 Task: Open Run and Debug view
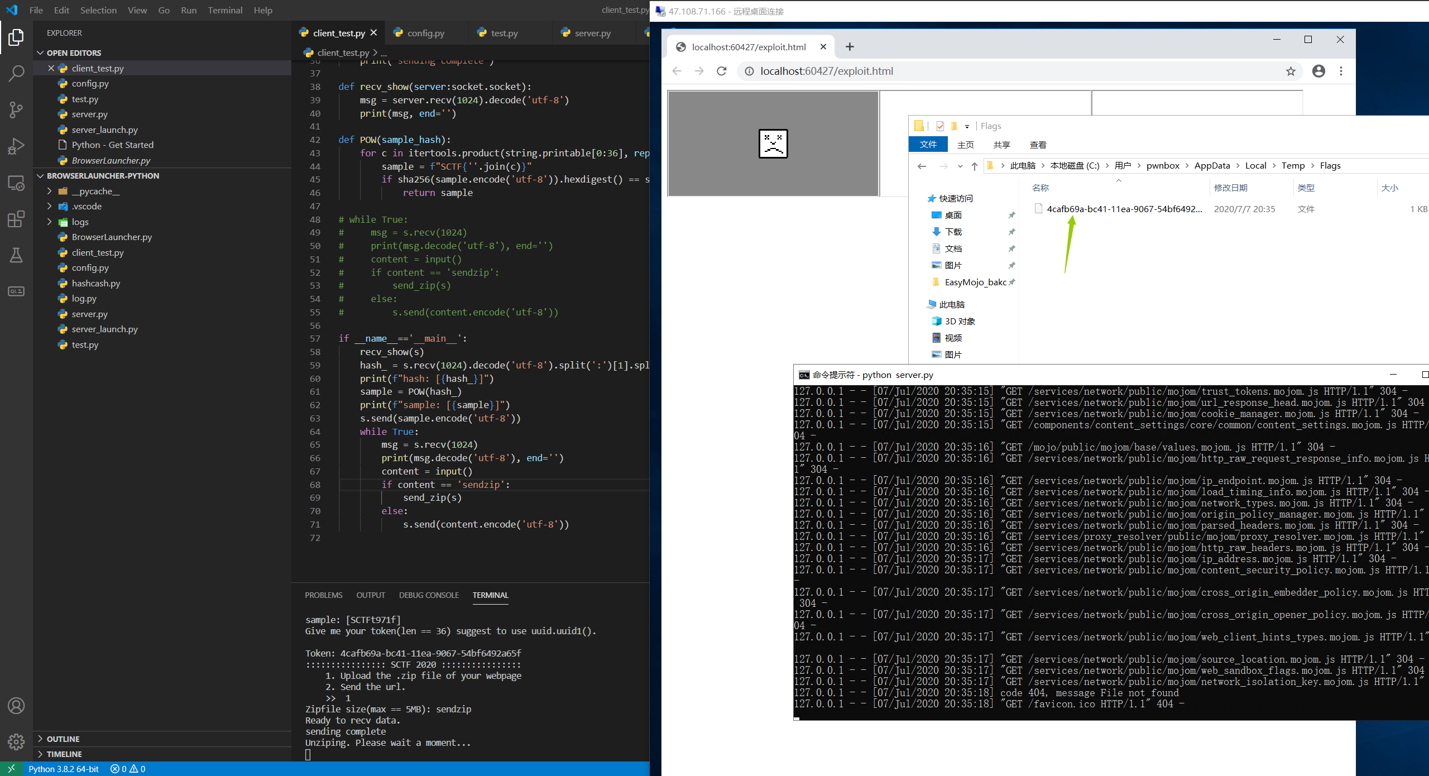point(16,146)
